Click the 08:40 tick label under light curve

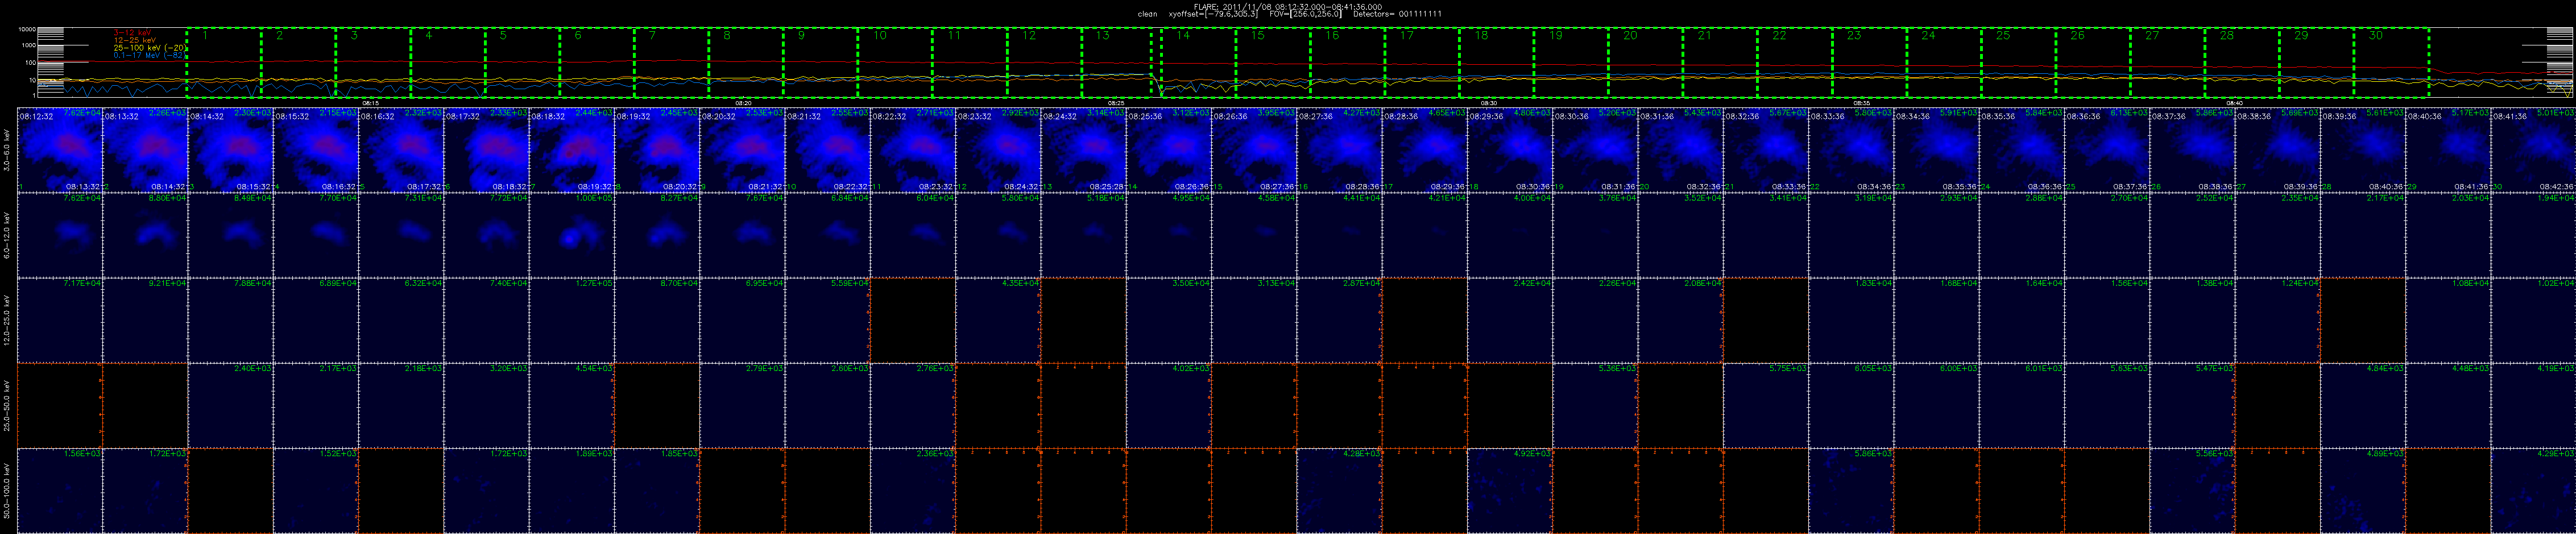point(2235,103)
